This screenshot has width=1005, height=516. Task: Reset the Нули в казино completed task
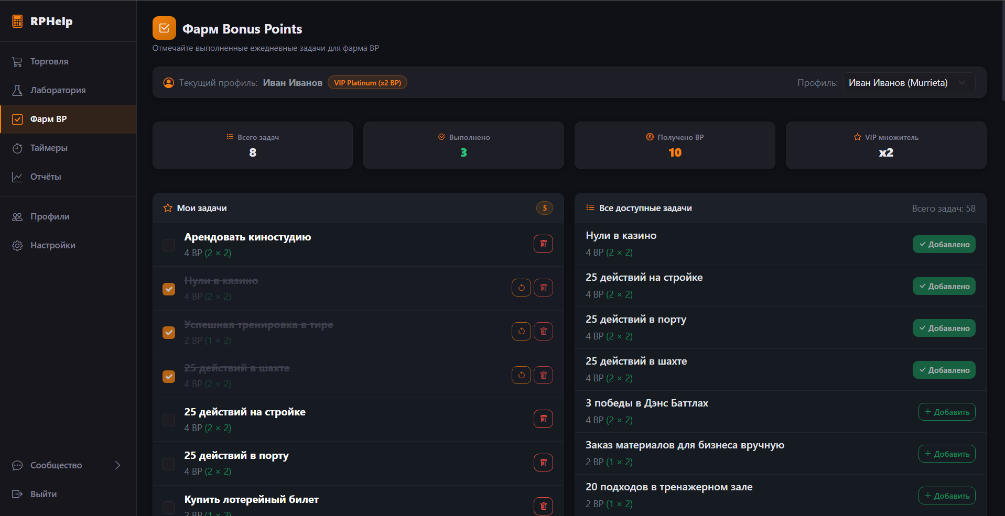[521, 288]
